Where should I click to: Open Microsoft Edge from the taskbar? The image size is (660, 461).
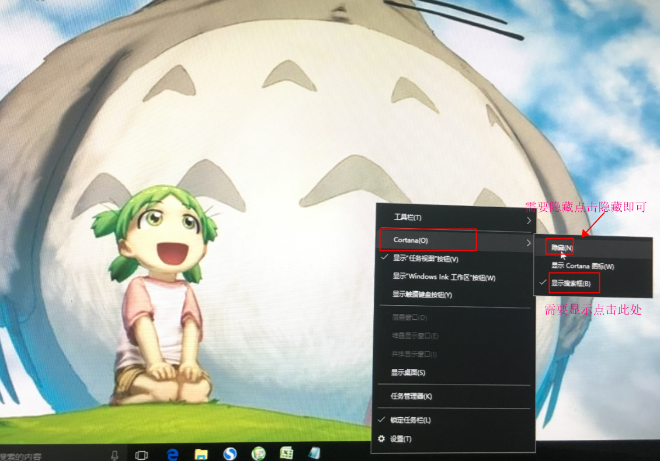172,454
